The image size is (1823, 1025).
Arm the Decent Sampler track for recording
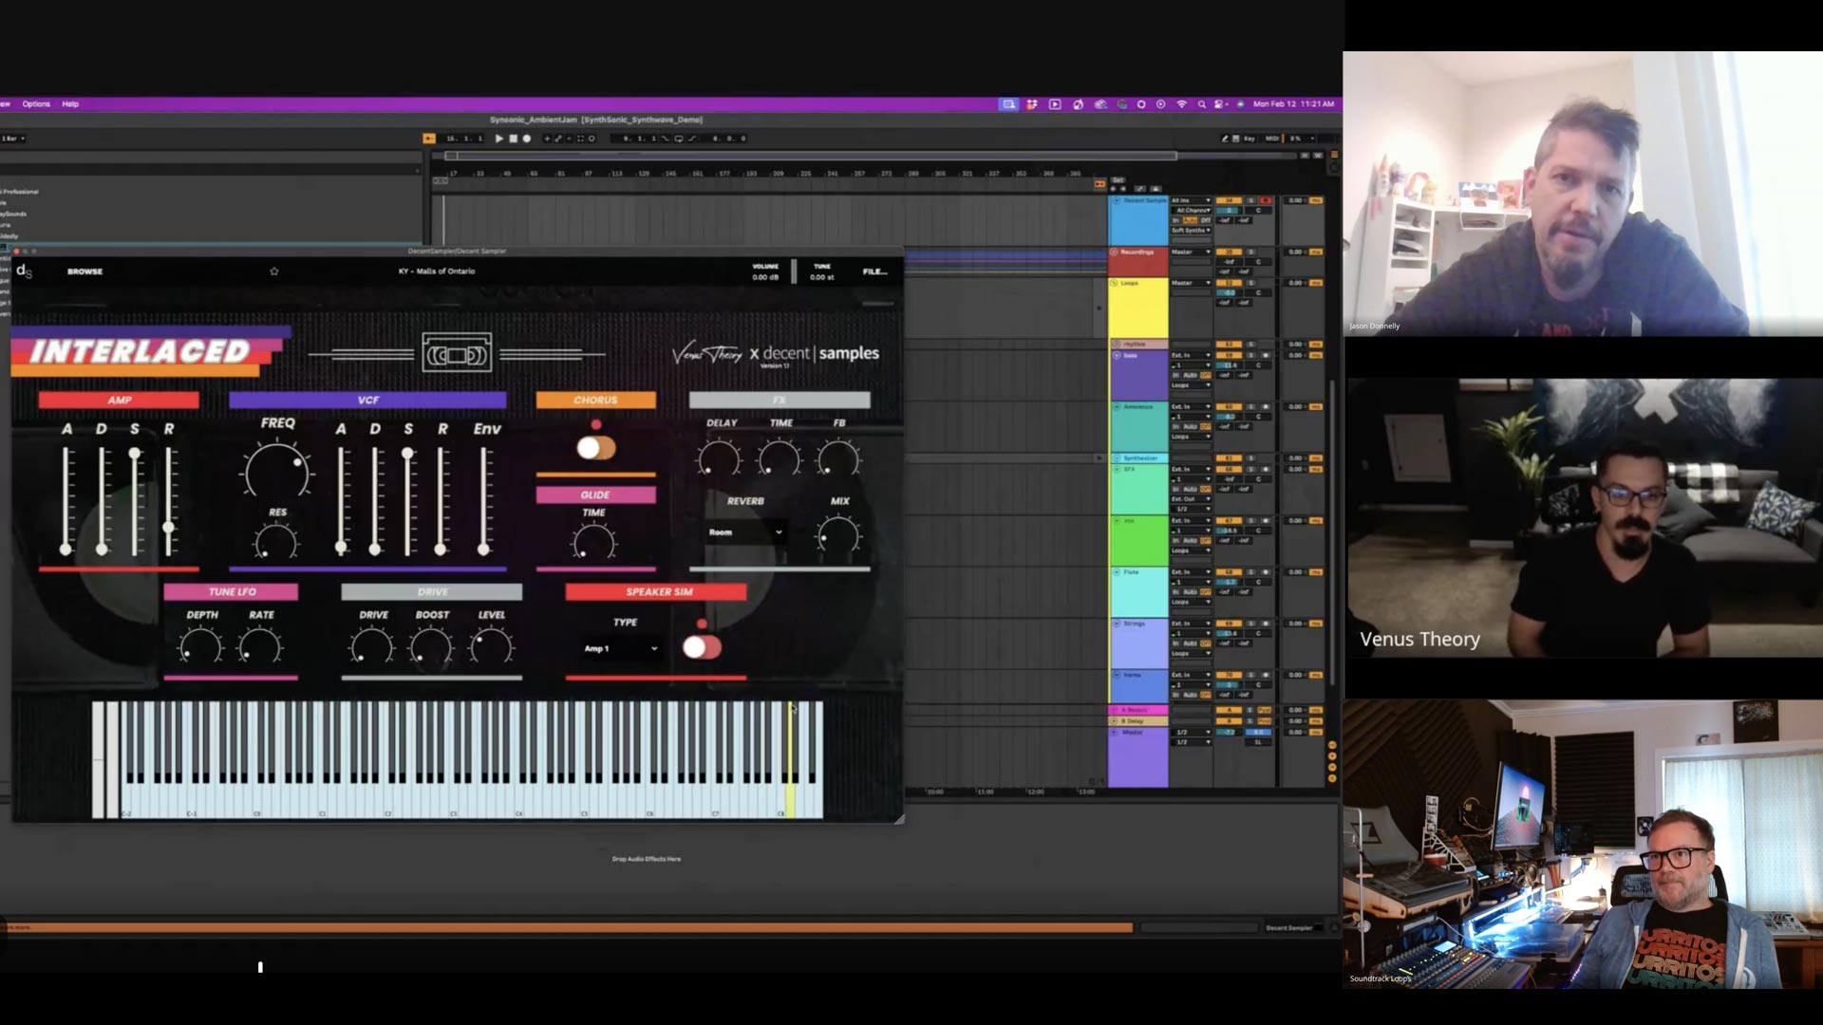(1266, 201)
